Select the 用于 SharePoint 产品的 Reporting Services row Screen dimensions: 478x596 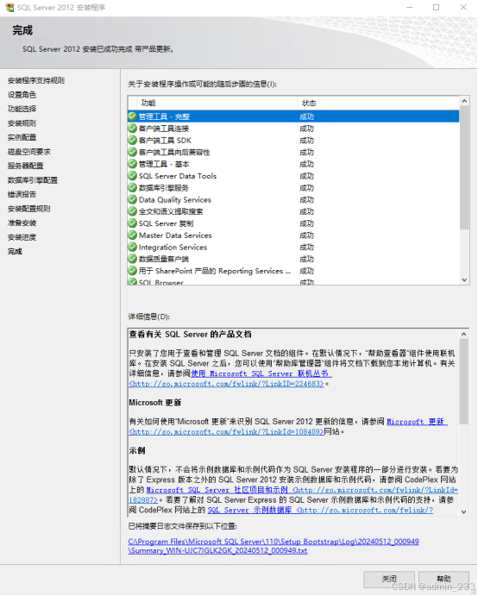tap(293, 271)
